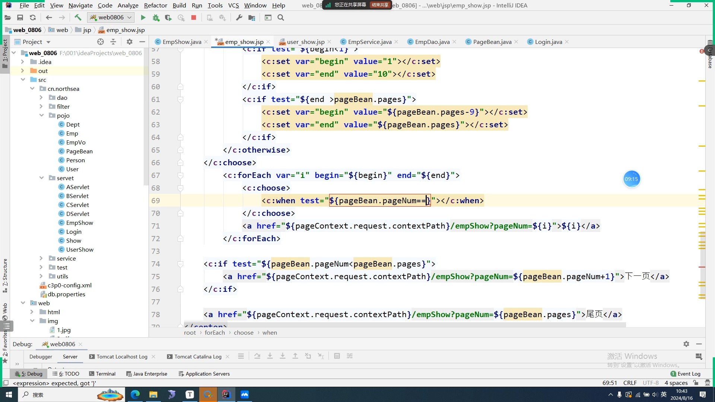Collapse the pojo package node
This screenshot has height=402, width=715.
[41, 115]
